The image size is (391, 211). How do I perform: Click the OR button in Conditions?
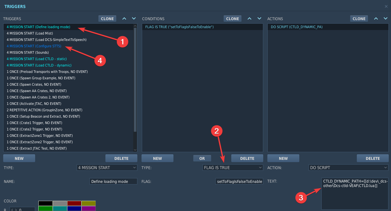(202, 158)
